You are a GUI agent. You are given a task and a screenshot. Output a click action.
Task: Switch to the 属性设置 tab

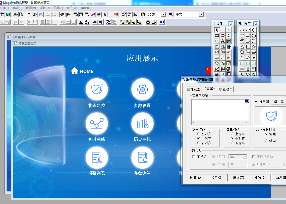pyautogui.click(x=194, y=89)
